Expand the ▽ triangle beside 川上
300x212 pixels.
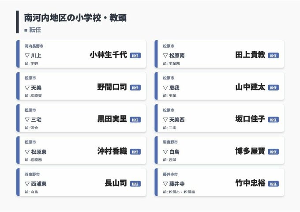[x=27, y=56]
